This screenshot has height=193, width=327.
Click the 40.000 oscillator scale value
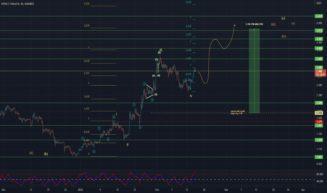click(320, 181)
